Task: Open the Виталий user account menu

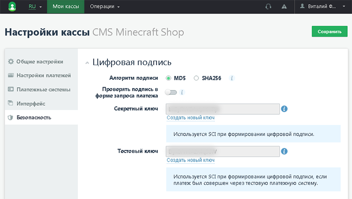Action: (x=324, y=7)
